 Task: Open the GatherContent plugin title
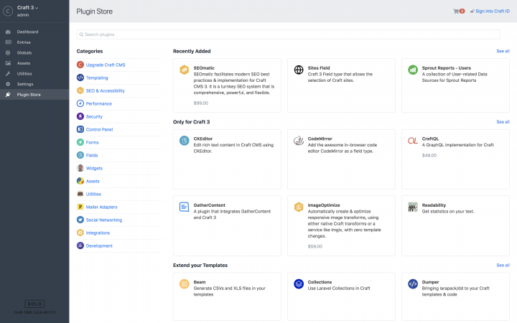pos(210,205)
